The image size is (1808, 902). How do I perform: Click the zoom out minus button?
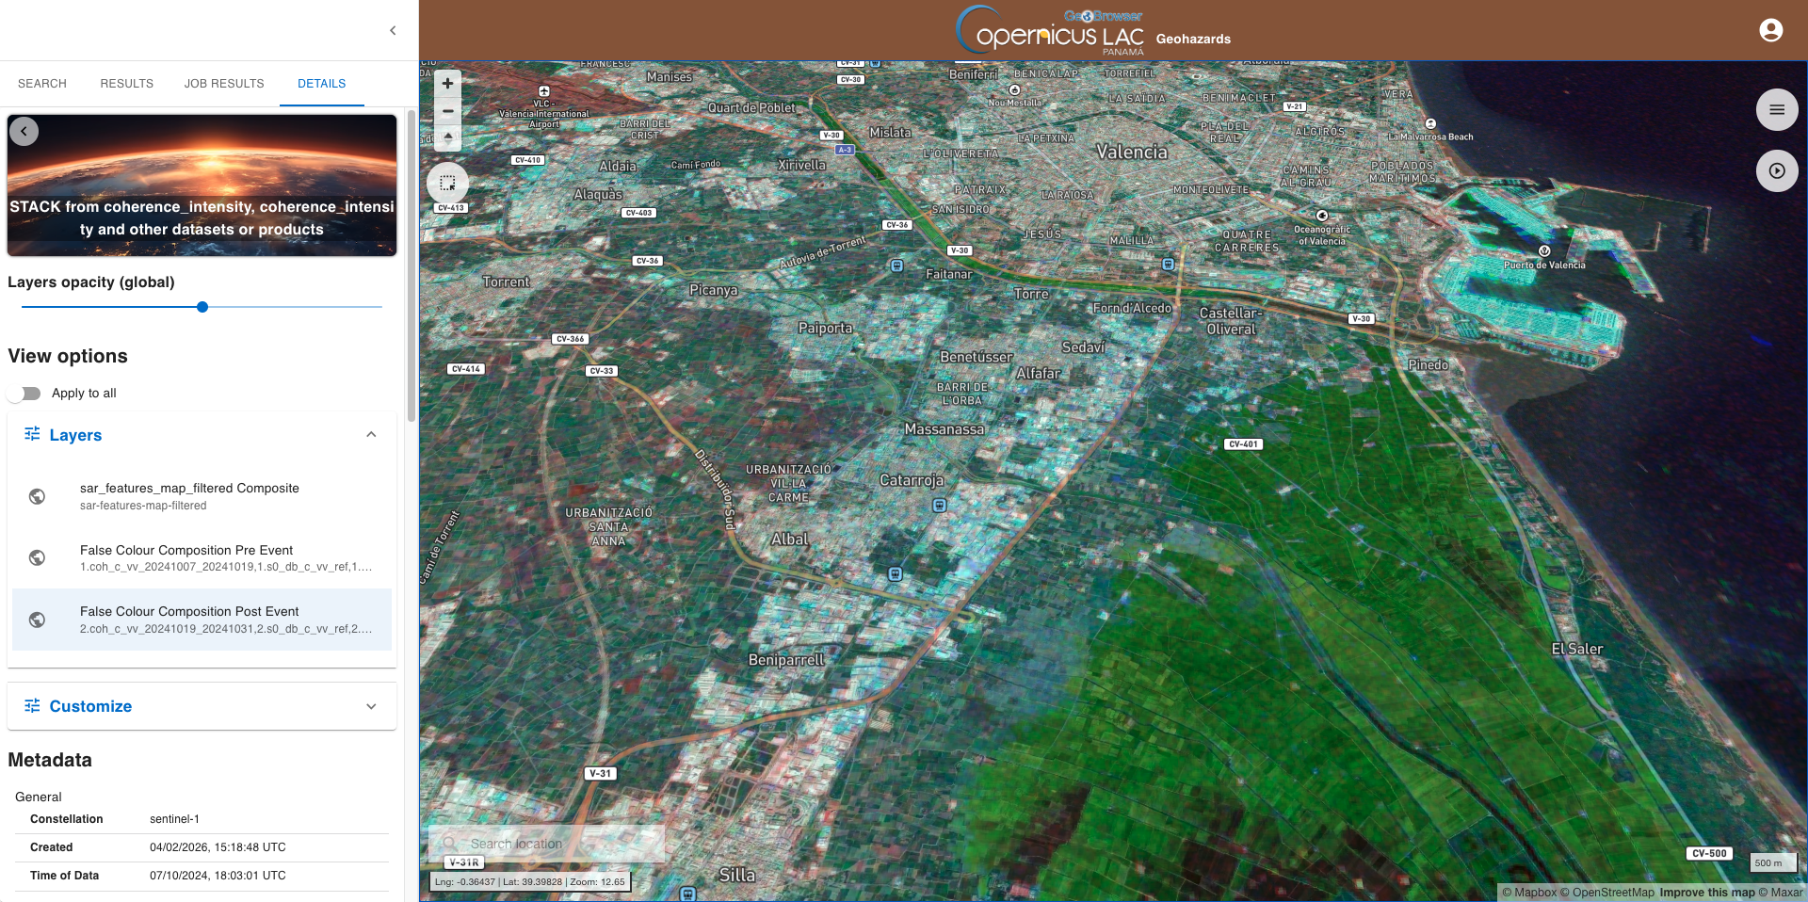coord(447,111)
